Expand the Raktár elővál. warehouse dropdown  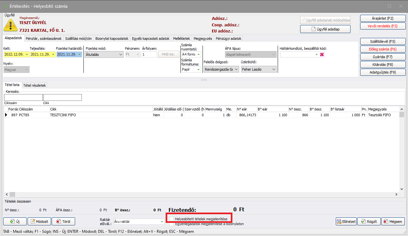(x=162, y=222)
